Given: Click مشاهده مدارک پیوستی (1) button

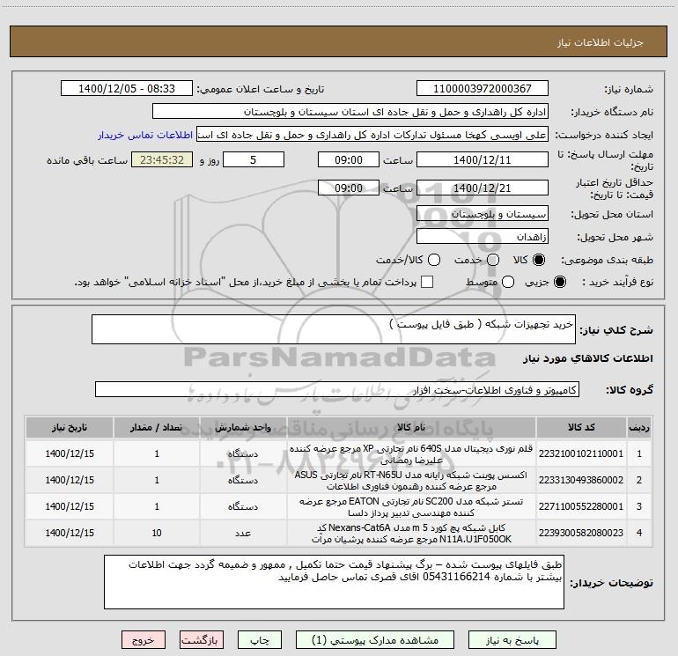Looking at the screenshot, I should tap(375, 640).
